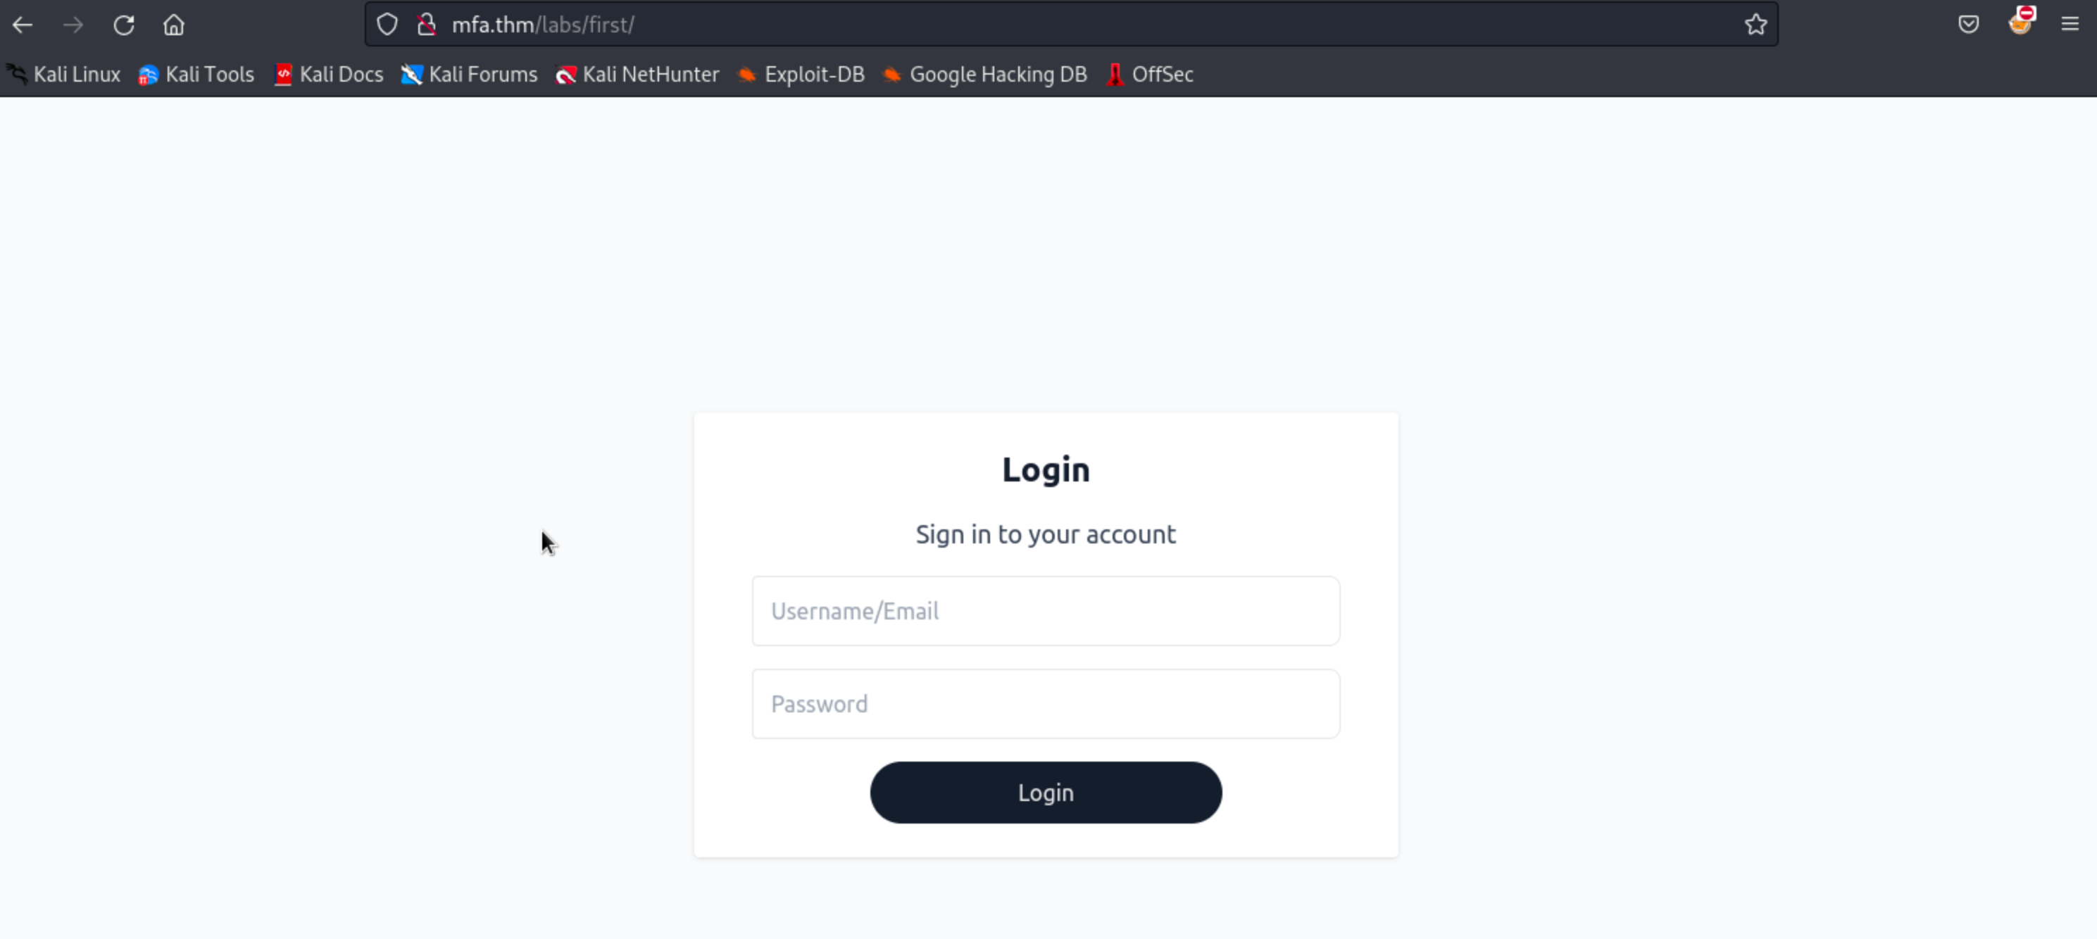Bookmark this page with the star
Screen dimensions: 2097x939
1755,25
